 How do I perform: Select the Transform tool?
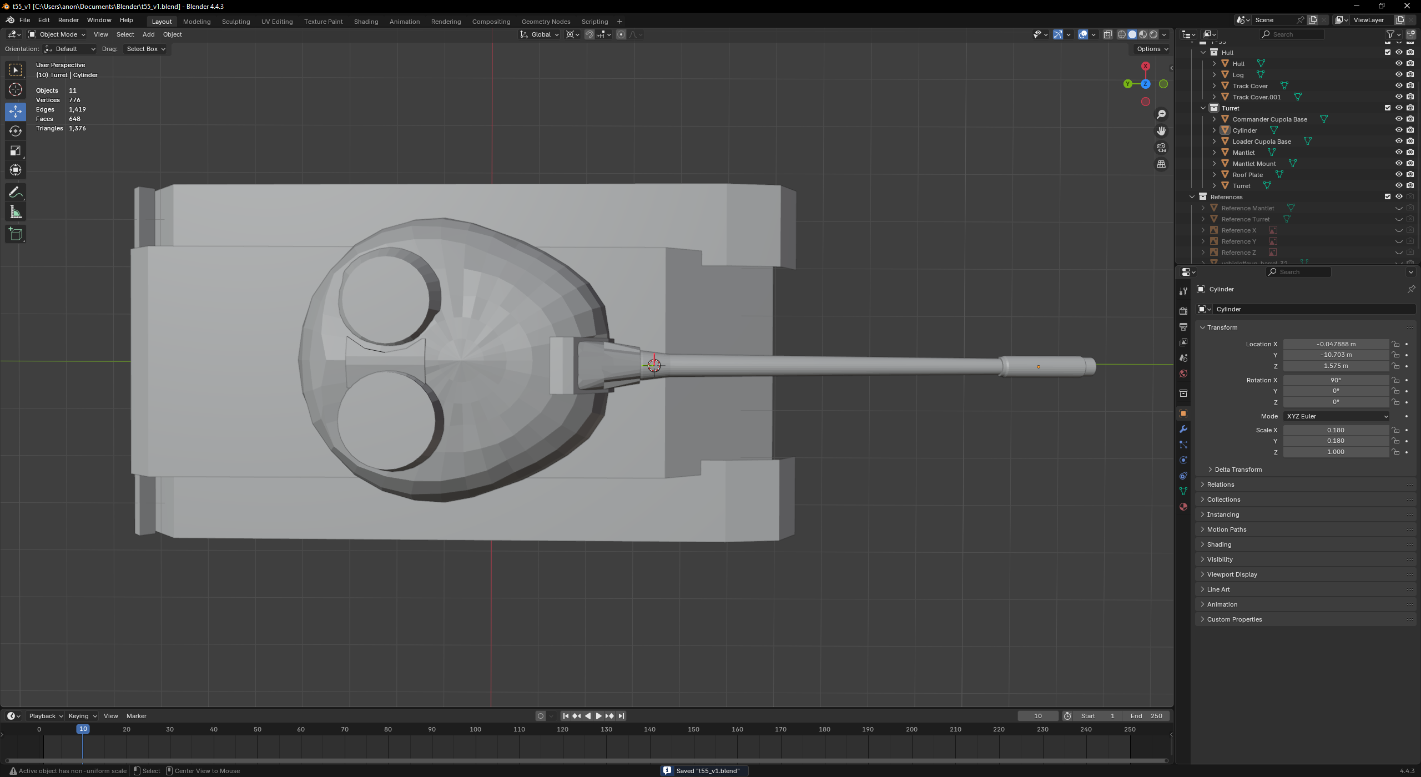(x=16, y=170)
